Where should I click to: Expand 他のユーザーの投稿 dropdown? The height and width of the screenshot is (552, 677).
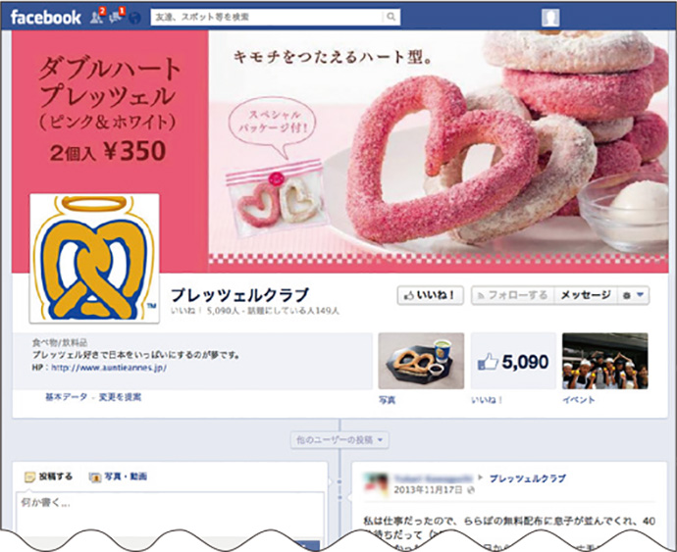point(339,440)
